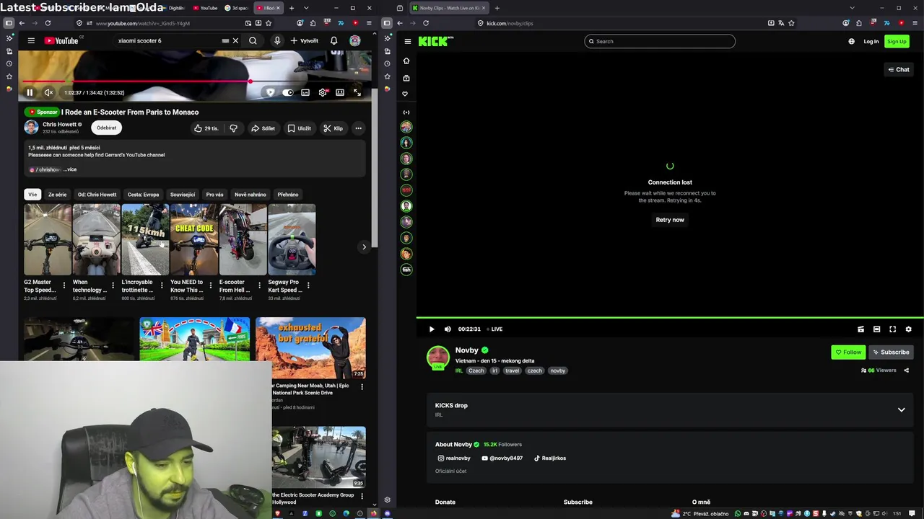Toggle Kick theater mode icon
The image size is (924, 519).
click(x=876, y=329)
